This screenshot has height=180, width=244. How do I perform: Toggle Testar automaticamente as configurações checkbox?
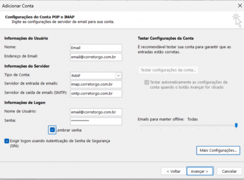pos(146,82)
